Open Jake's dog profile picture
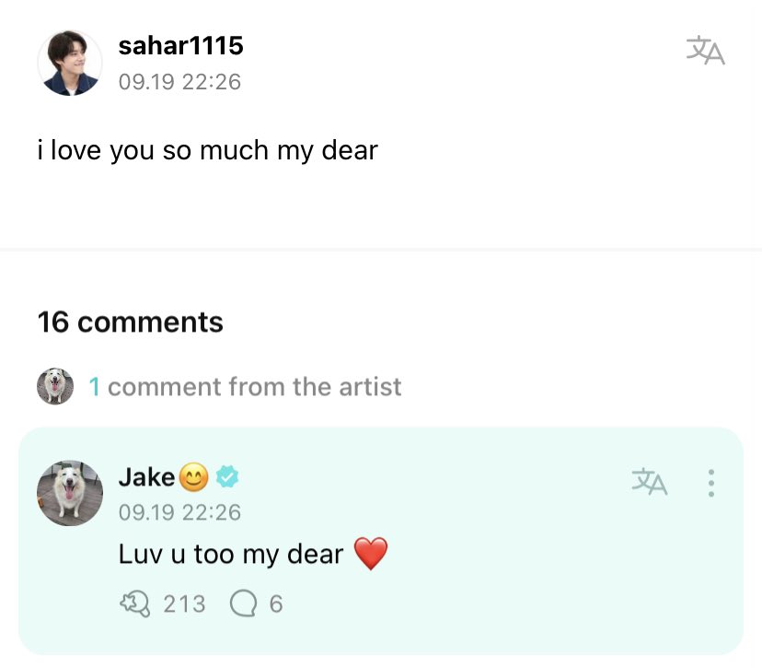The width and height of the screenshot is (762, 668). point(70,493)
